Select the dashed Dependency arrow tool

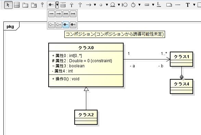point(89,5)
